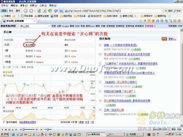Click the orange RSS icon beside related news

pyautogui.click(x=164, y=39)
